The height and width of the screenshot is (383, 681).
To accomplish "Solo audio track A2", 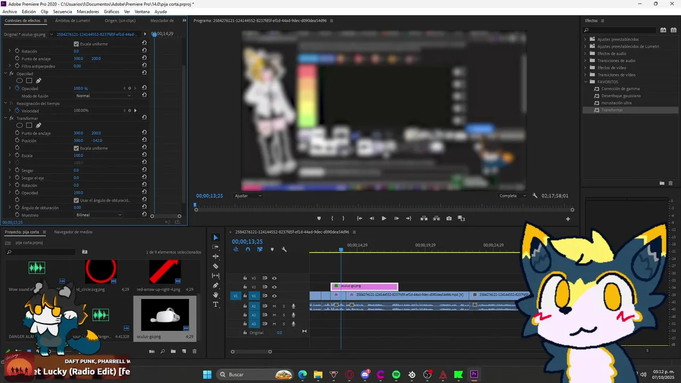I will [x=284, y=315].
